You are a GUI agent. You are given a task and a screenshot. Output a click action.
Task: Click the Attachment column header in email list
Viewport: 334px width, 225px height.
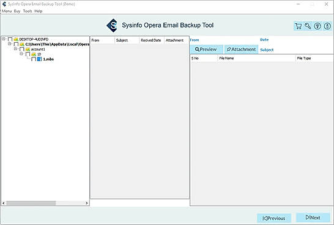(176, 40)
